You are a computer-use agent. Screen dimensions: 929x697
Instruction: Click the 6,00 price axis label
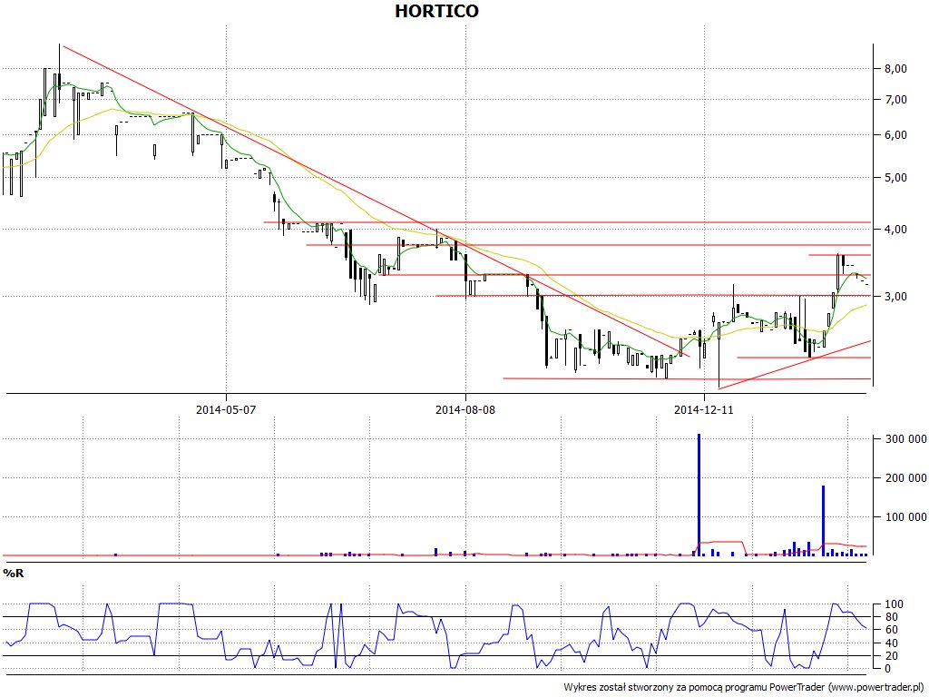pyautogui.click(x=895, y=135)
